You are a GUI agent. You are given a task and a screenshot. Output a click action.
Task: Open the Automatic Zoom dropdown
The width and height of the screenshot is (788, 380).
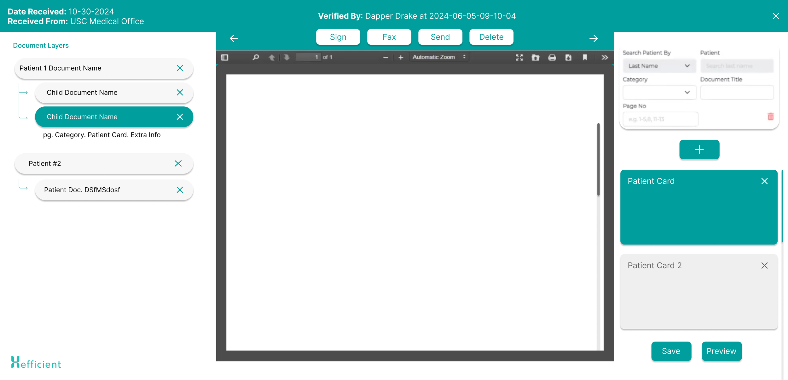coord(439,57)
